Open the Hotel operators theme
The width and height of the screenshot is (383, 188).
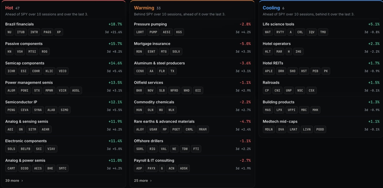coord(277,44)
